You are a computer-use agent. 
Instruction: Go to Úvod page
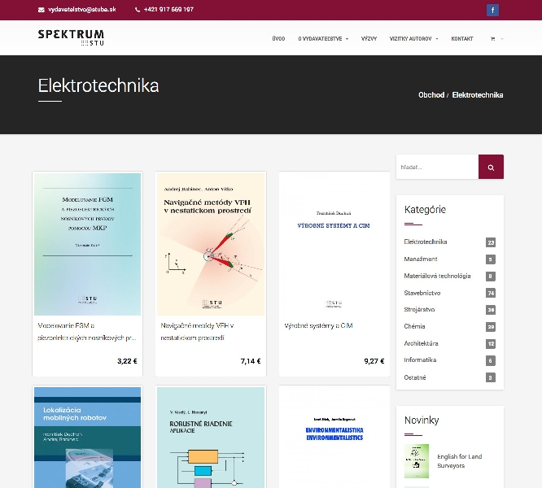278,39
